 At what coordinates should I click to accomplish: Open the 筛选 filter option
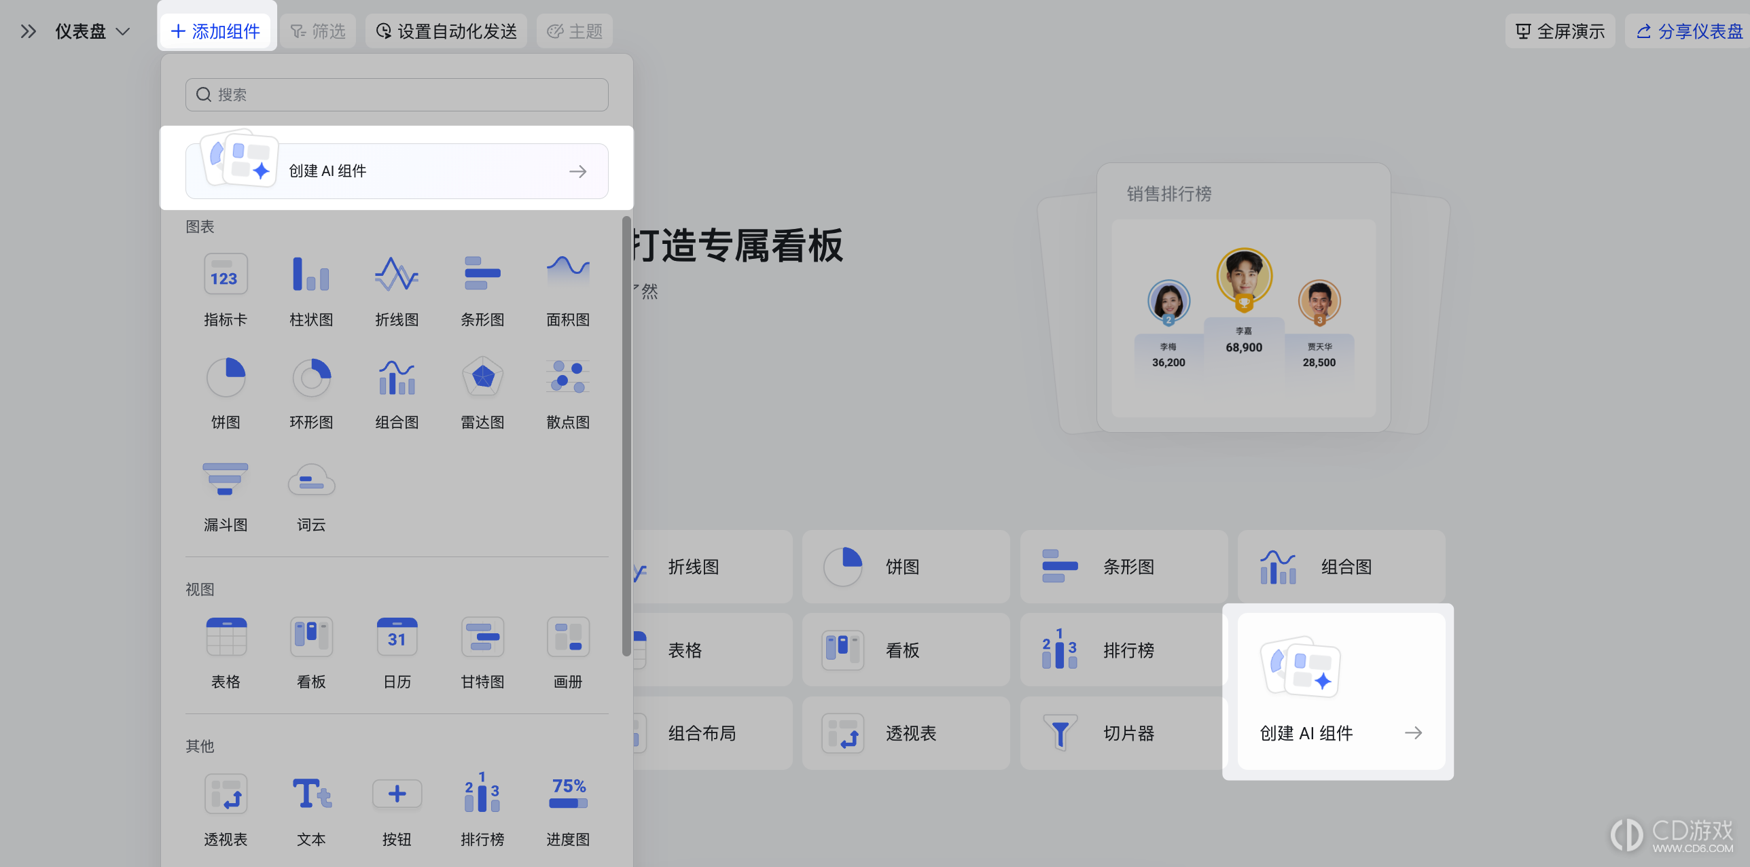click(x=318, y=31)
